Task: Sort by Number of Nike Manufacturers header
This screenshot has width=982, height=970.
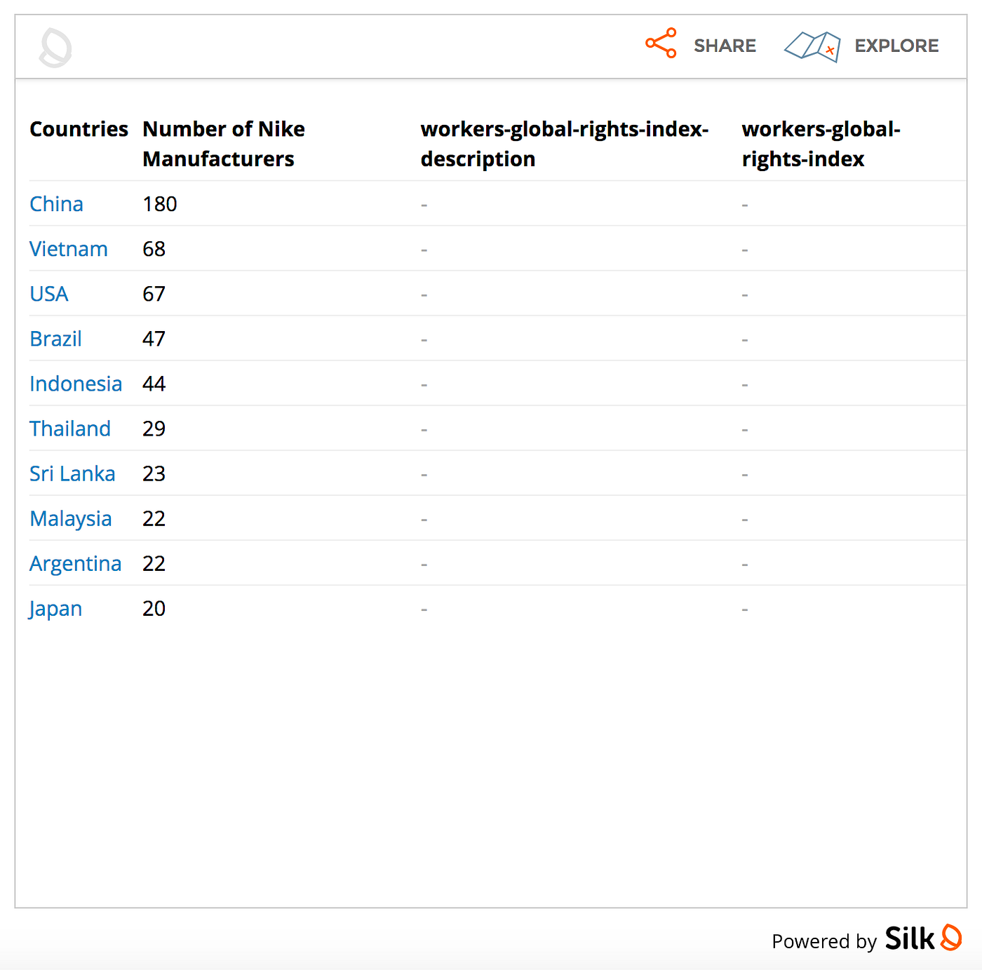Action: [x=224, y=144]
